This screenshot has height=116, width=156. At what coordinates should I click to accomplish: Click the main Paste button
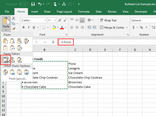click(x=6, y=22)
